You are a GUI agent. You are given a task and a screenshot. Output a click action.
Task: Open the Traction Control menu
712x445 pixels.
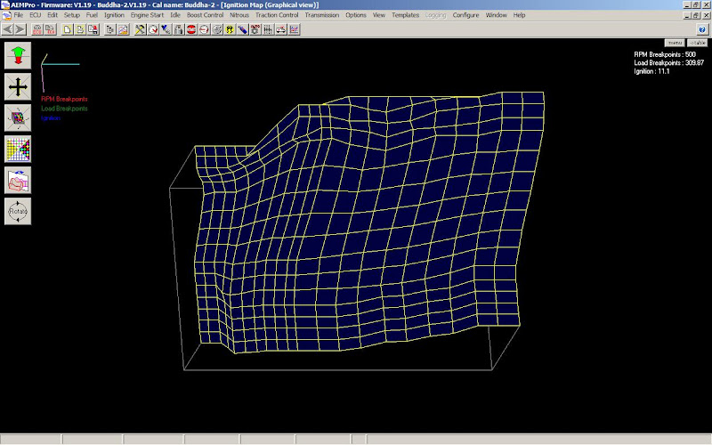(277, 15)
